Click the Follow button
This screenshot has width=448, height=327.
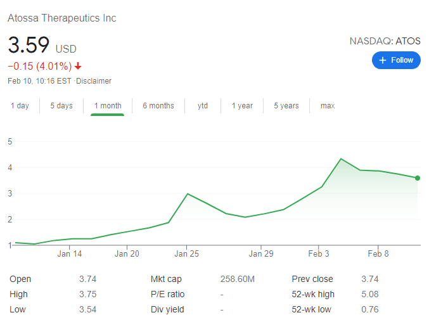(x=396, y=60)
